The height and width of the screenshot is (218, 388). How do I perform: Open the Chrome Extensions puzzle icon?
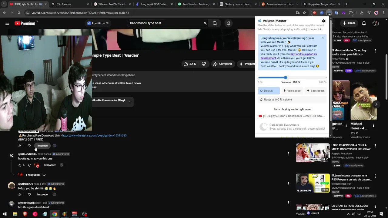351,13
